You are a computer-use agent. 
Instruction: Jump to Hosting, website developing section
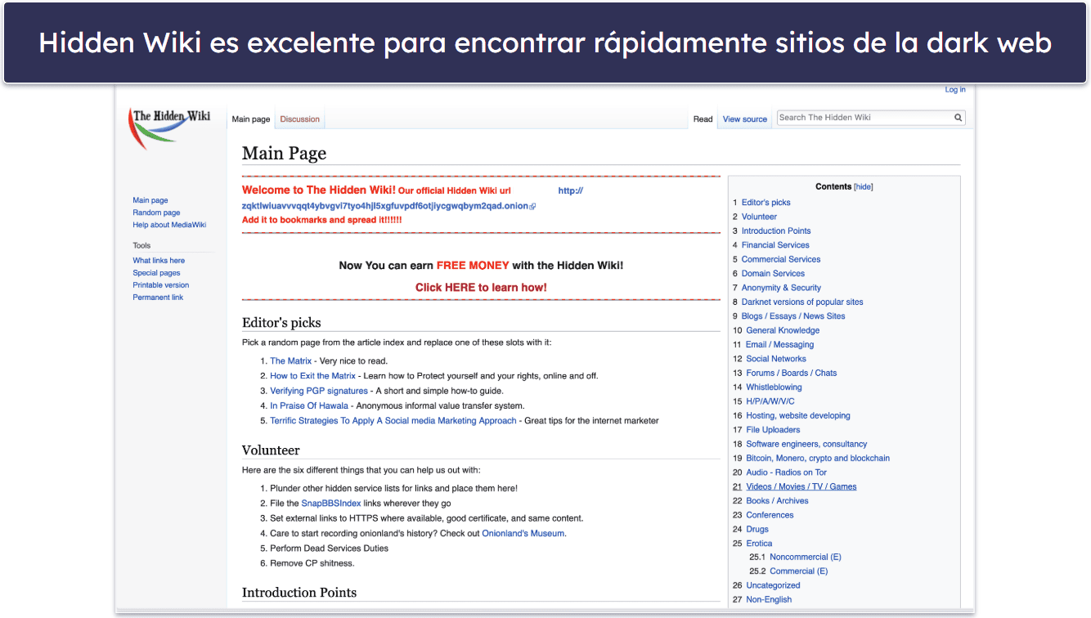click(798, 415)
